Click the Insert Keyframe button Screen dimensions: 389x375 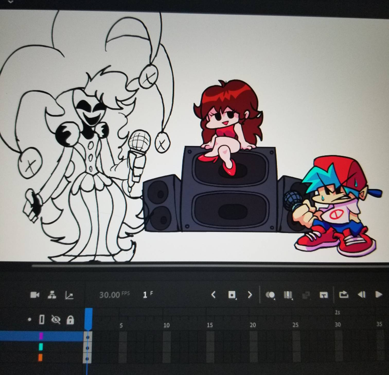point(232,295)
